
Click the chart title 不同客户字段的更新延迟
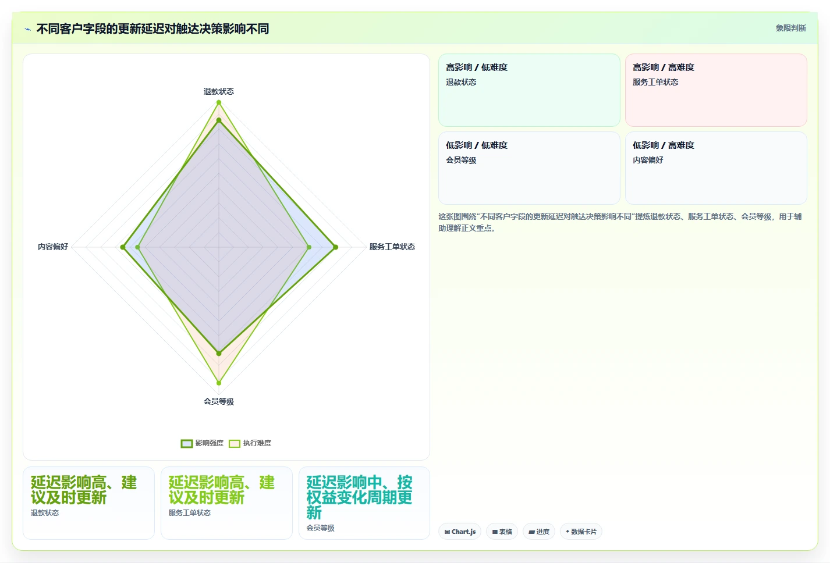click(152, 28)
